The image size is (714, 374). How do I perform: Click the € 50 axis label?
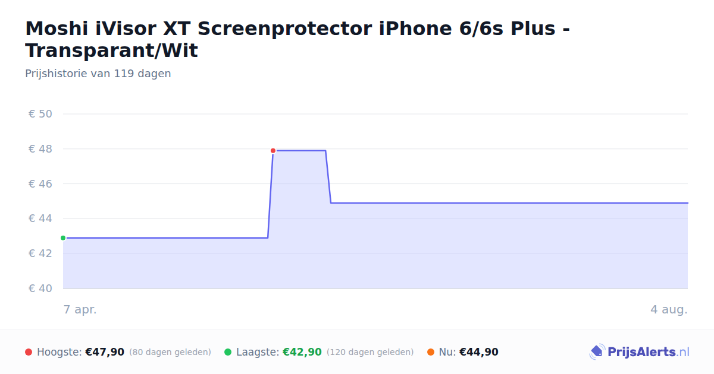tap(40, 114)
